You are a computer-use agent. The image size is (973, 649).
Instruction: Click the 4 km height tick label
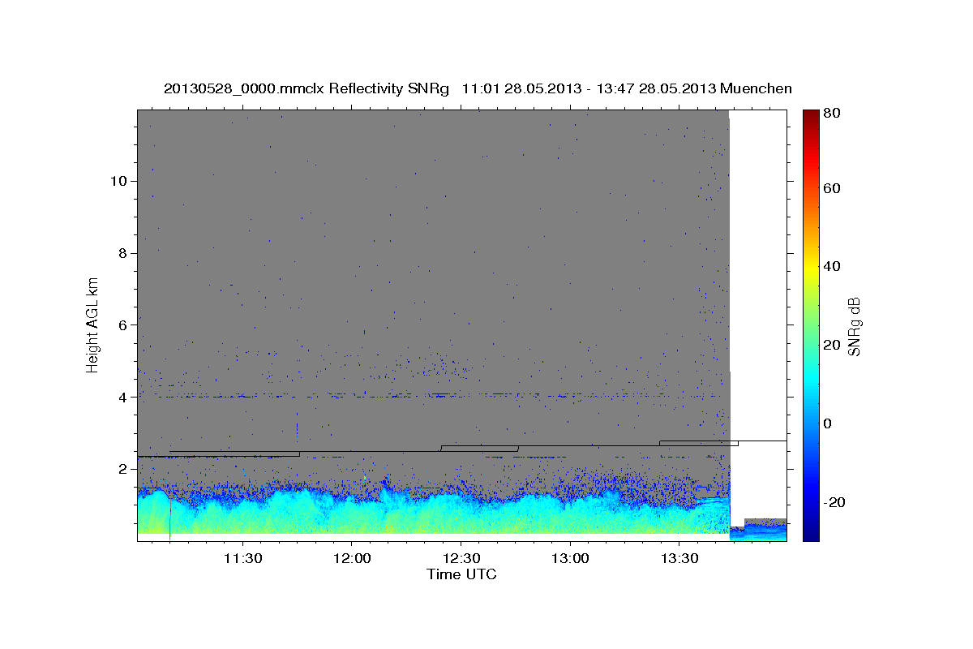tap(123, 398)
